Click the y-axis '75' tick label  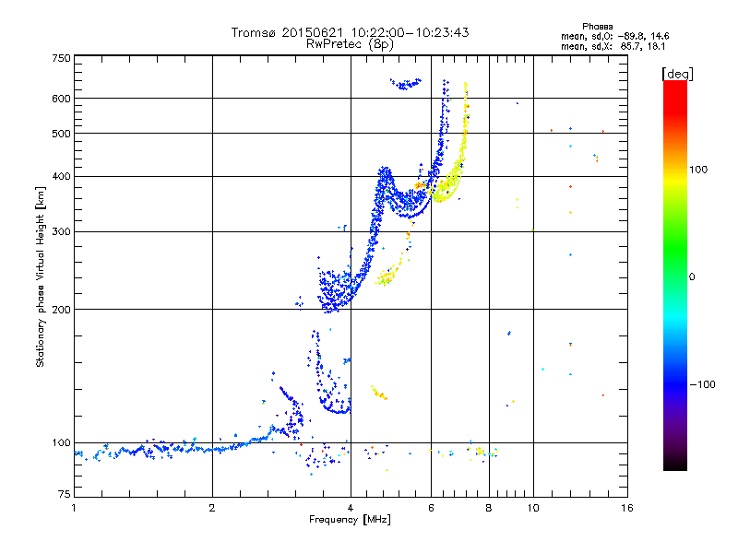pos(65,494)
